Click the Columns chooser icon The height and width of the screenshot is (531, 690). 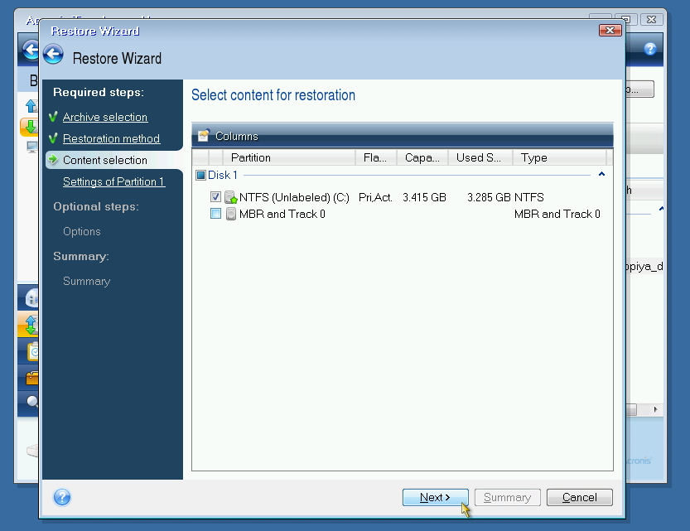(x=204, y=136)
